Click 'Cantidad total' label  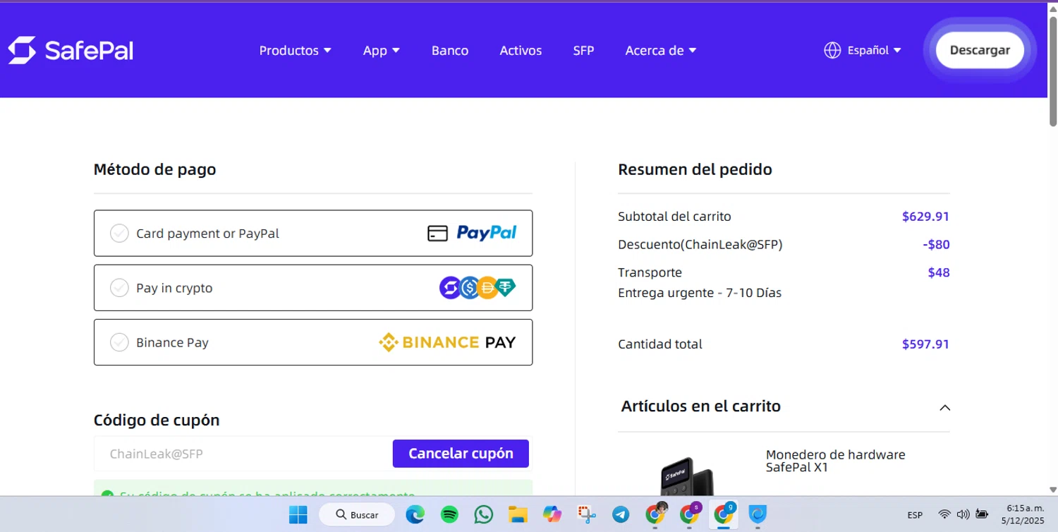point(660,344)
